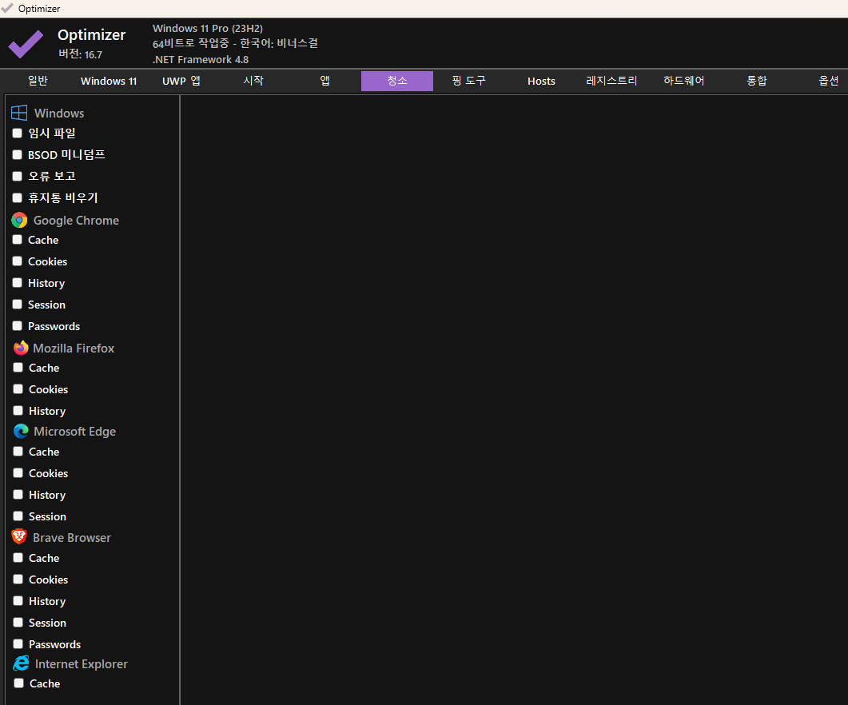Click the Microsoft Edge section label
Viewport: 848px width, 705px height.
point(74,432)
